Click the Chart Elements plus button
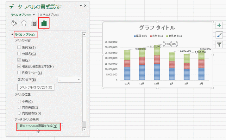The image size is (226, 140). point(219,26)
